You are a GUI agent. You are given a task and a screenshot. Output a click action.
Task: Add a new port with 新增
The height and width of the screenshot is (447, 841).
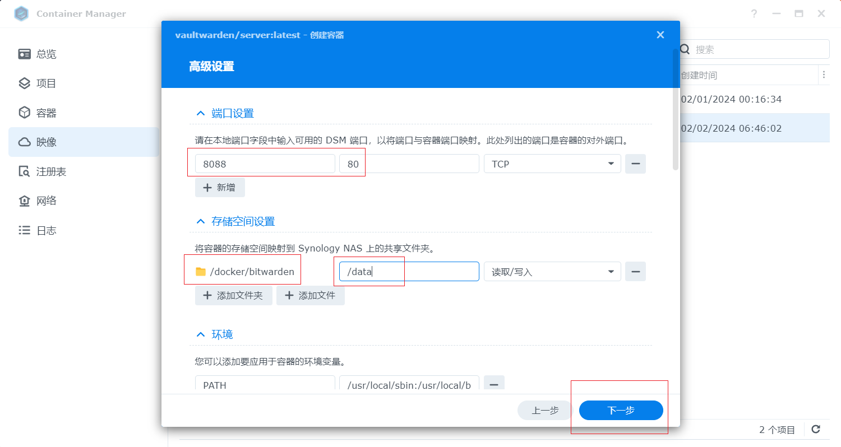pyautogui.click(x=220, y=188)
